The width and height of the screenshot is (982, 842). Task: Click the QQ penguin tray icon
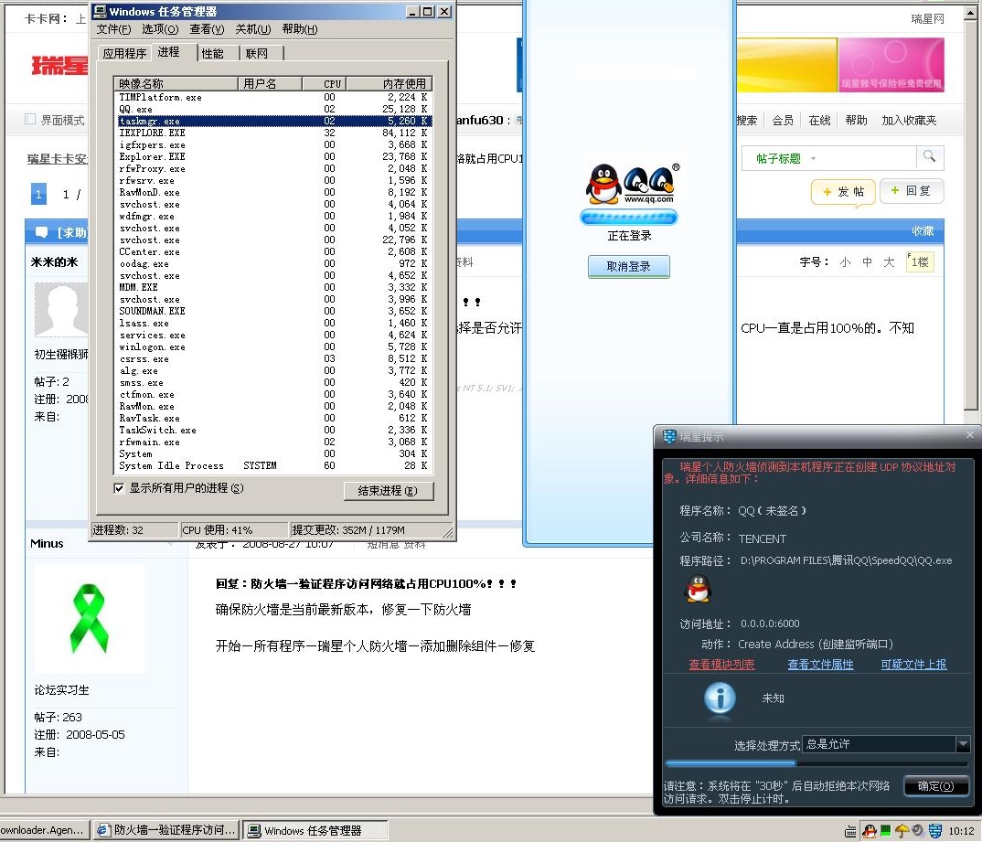[x=870, y=831]
